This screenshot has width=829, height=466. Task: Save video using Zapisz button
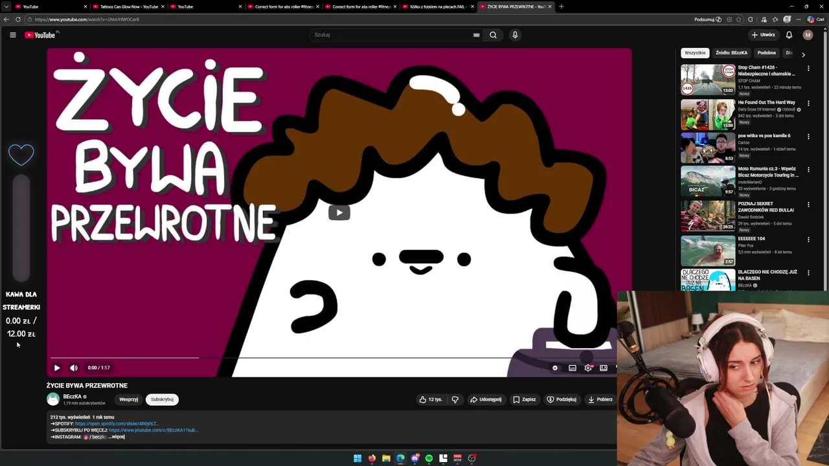tap(525, 399)
